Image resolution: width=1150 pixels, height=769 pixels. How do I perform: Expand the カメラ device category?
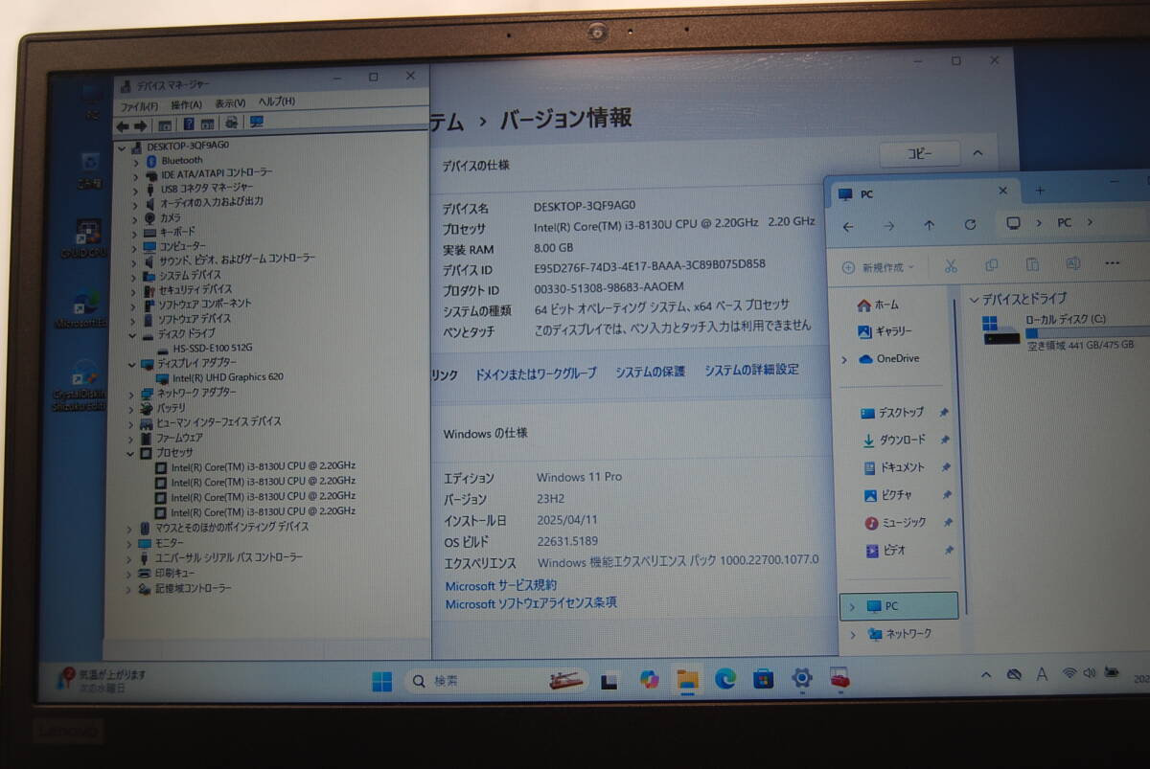[x=135, y=218]
